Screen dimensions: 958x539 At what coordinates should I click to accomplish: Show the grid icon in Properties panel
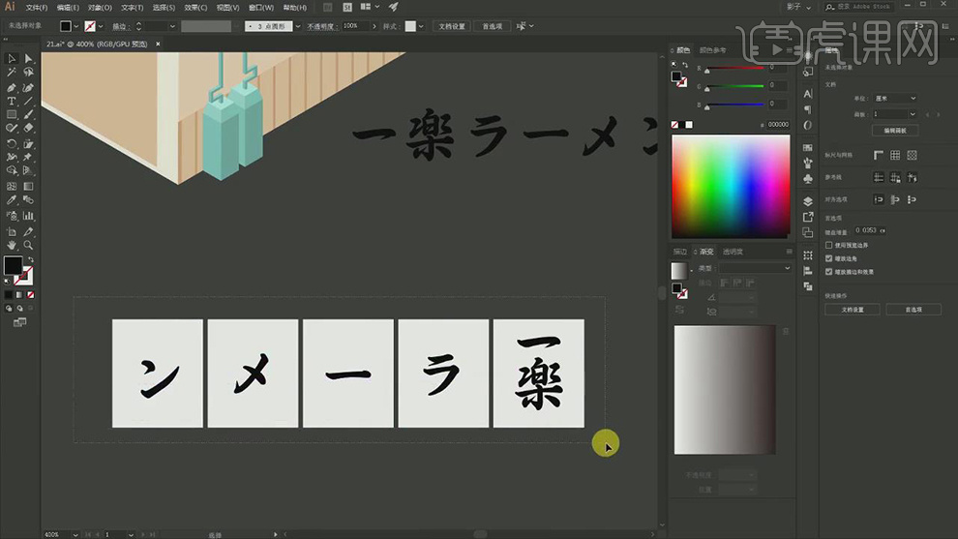click(x=895, y=155)
